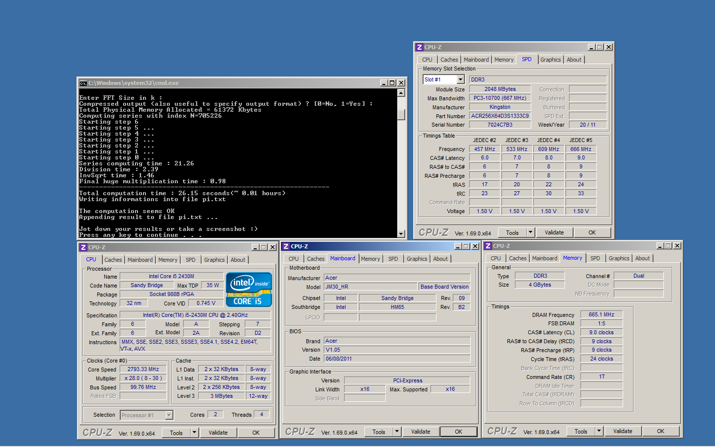
Task: Click the Week/Year value 20 / 11
Action: (x=587, y=125)
